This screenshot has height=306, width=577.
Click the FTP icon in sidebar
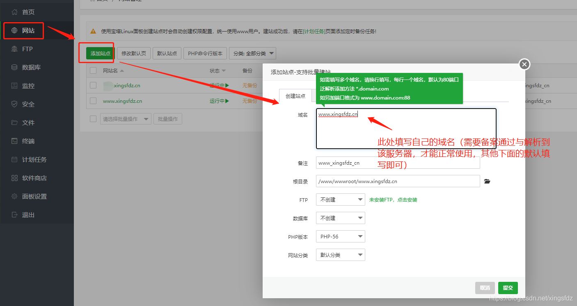point(14,49)
